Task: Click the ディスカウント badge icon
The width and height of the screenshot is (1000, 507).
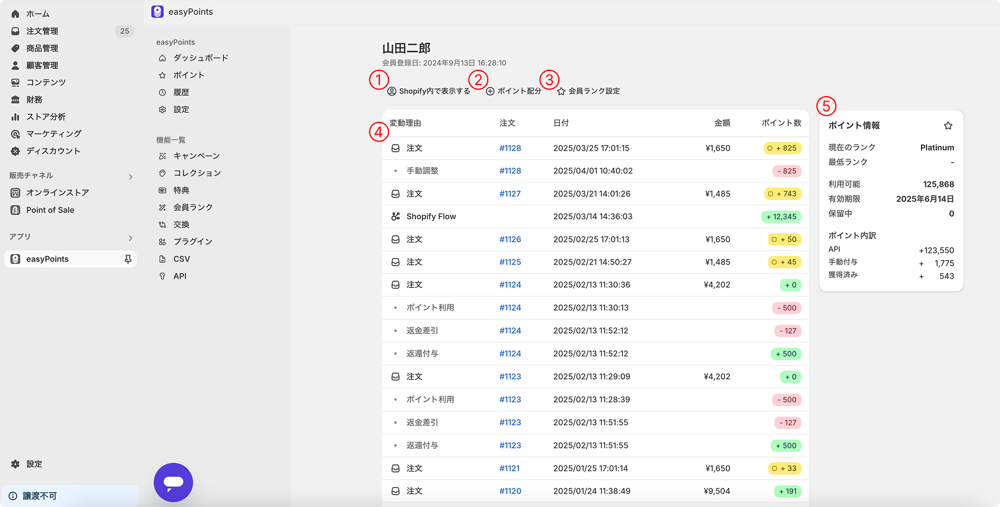Action: (15, 151)
